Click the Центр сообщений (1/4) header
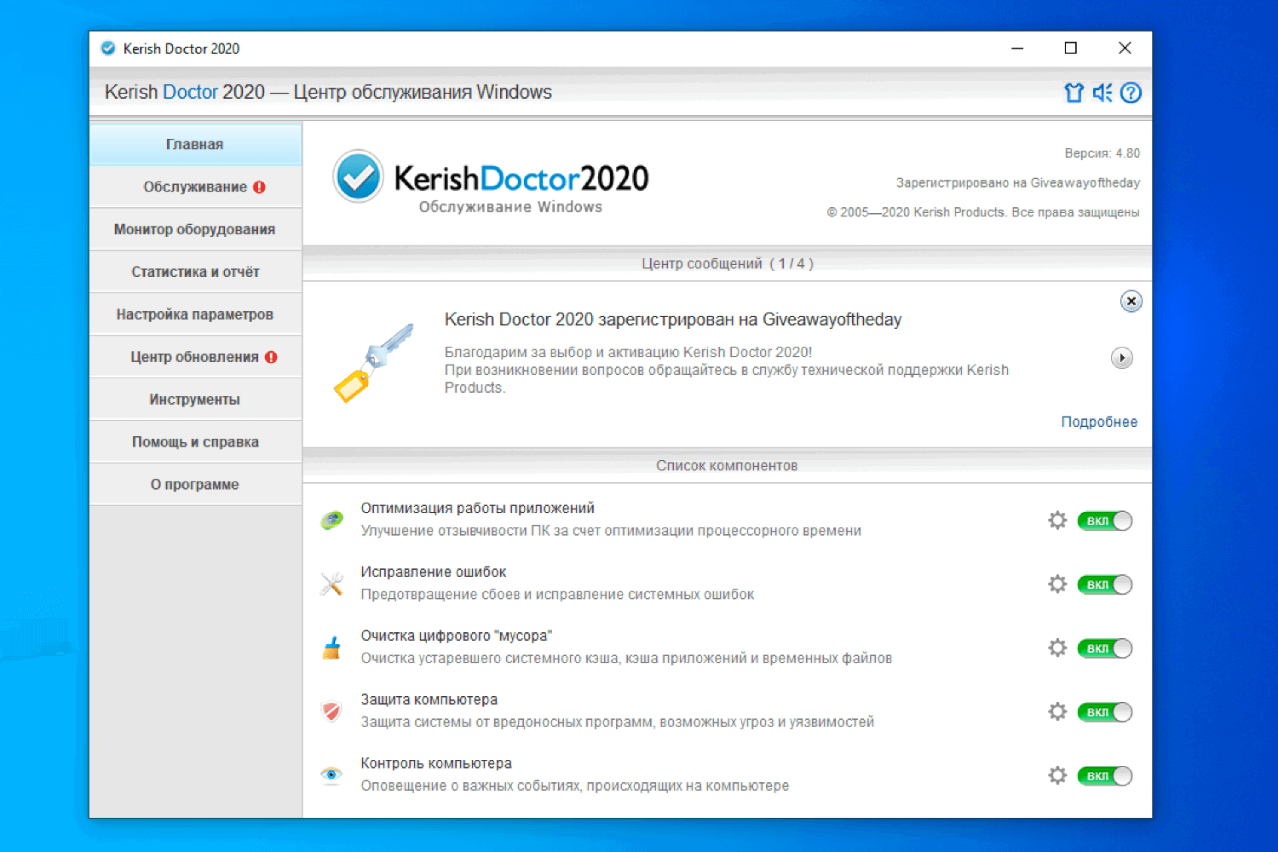Screen dimensions: 1278x852 click(x=728, y=264)
